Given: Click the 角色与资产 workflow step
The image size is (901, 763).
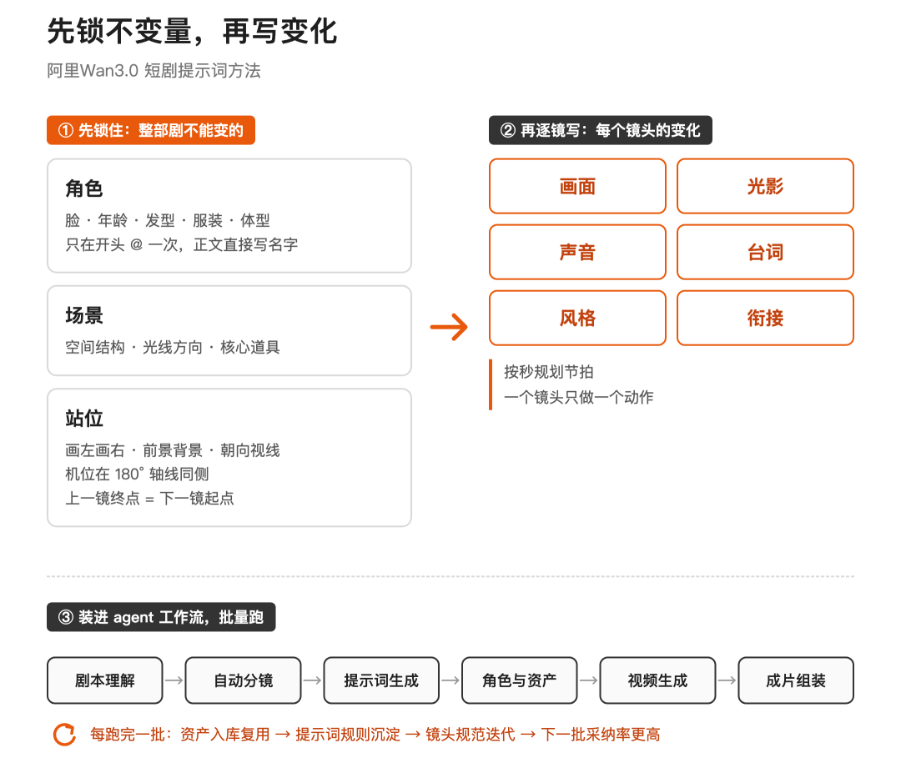Looking at the screenshot, I should click(520, 680).
